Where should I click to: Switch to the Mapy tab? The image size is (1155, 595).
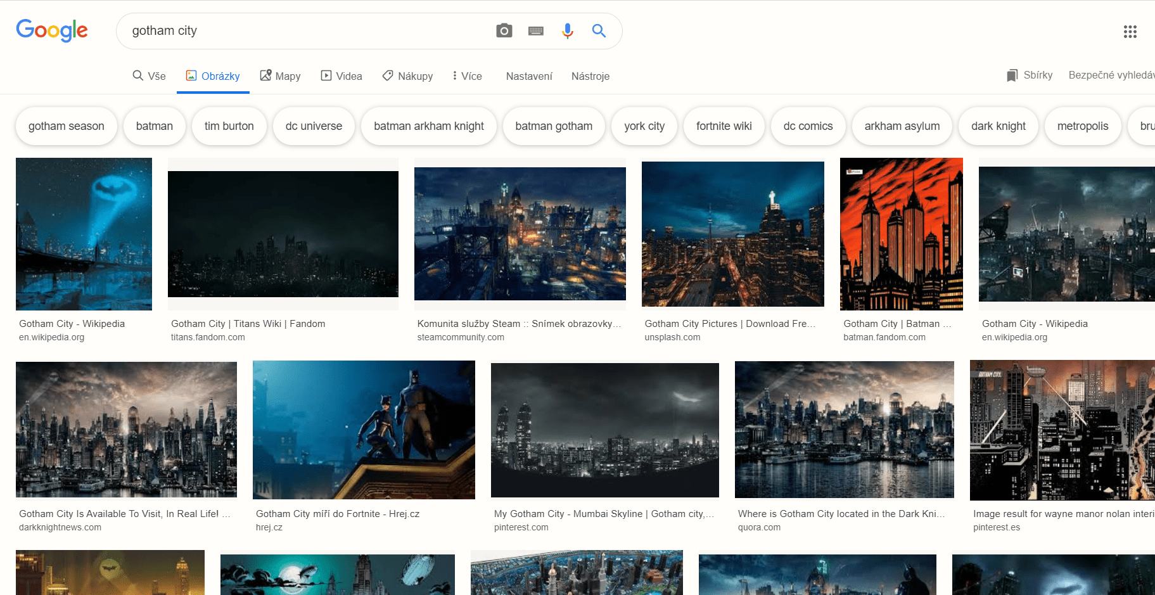[280, 76]
